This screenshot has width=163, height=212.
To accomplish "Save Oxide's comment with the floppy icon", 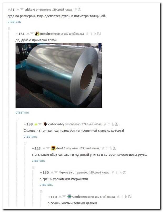I will (130, 196).
